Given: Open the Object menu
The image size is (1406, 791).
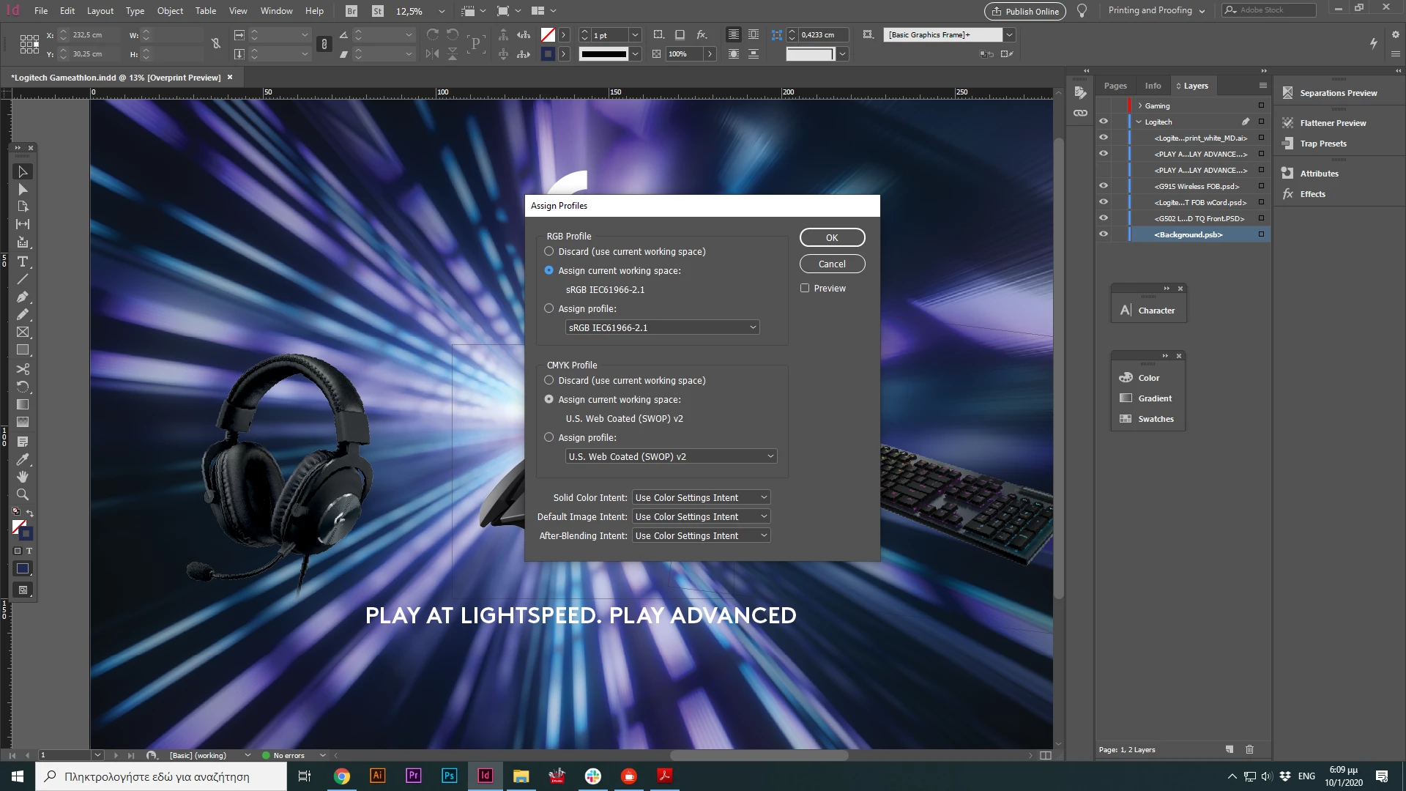Looking at the screenshot, I should point(170,11).
